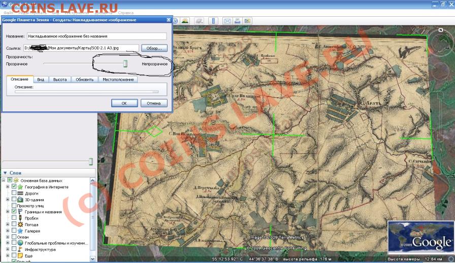Screen dimensions: 455x263
Task: Open the planet switcher toolbar icon
Action: coord(199,21)
